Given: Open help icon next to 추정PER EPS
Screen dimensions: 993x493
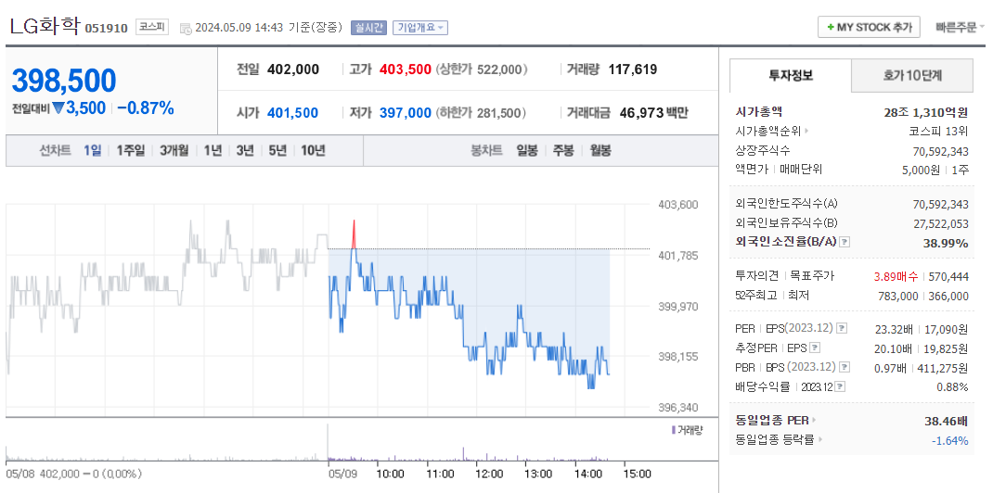Looking at the screenshot, I should coord(815,348).
